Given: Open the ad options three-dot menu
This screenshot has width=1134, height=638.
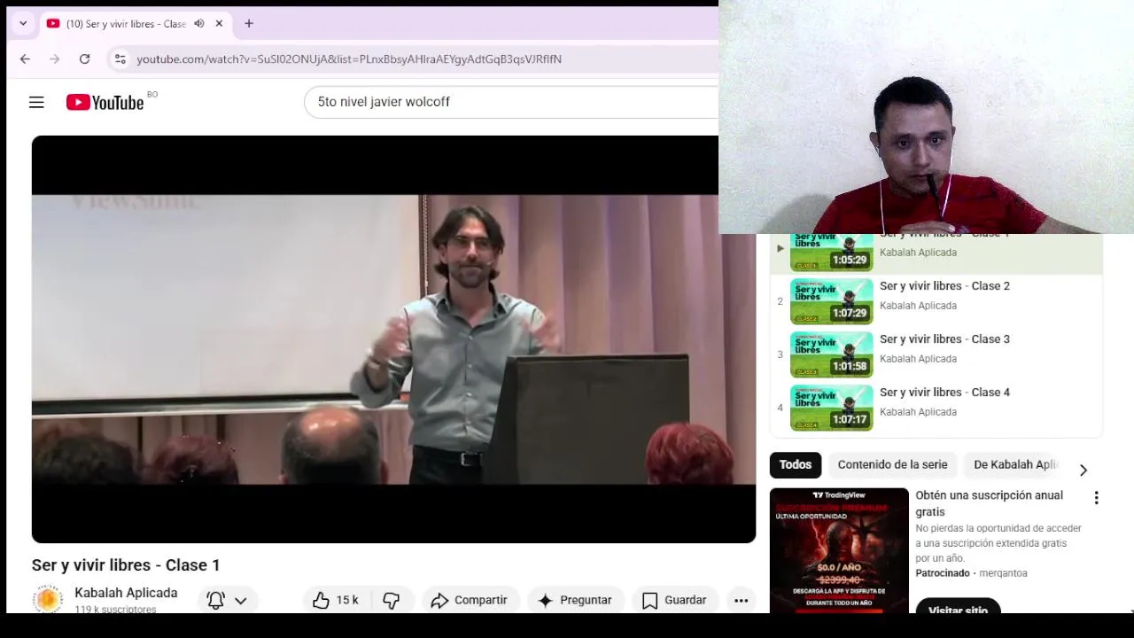Looking at the screenshot, I should (x=1096, y=498).
